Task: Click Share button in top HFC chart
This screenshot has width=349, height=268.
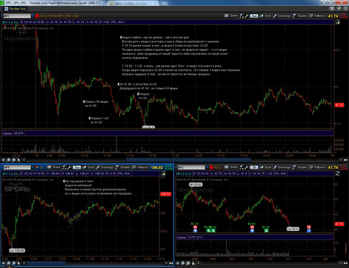Action: 231,16
